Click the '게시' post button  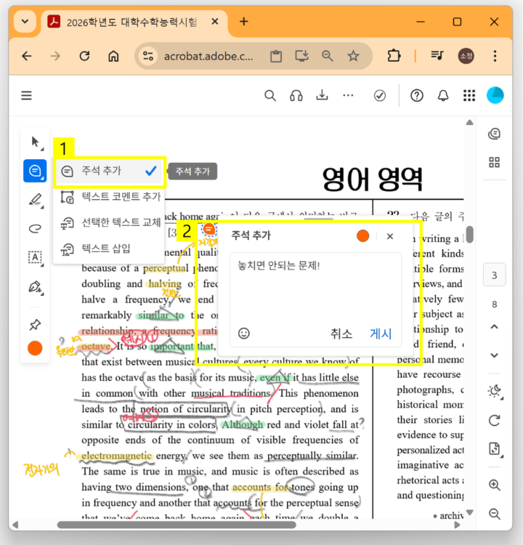click(x=381, y=334)
